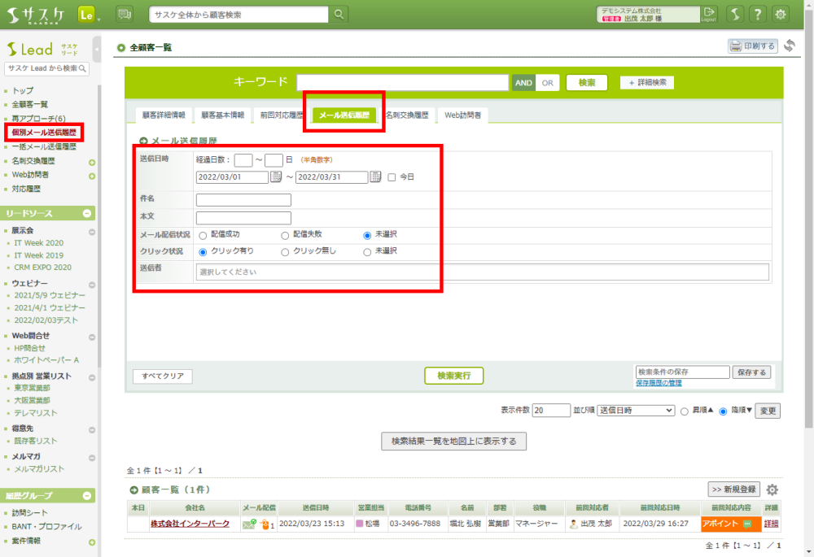Open the 送信者 selection dropdown field
814x557 pixels.
pyautogui.click(x=482, y=272)
